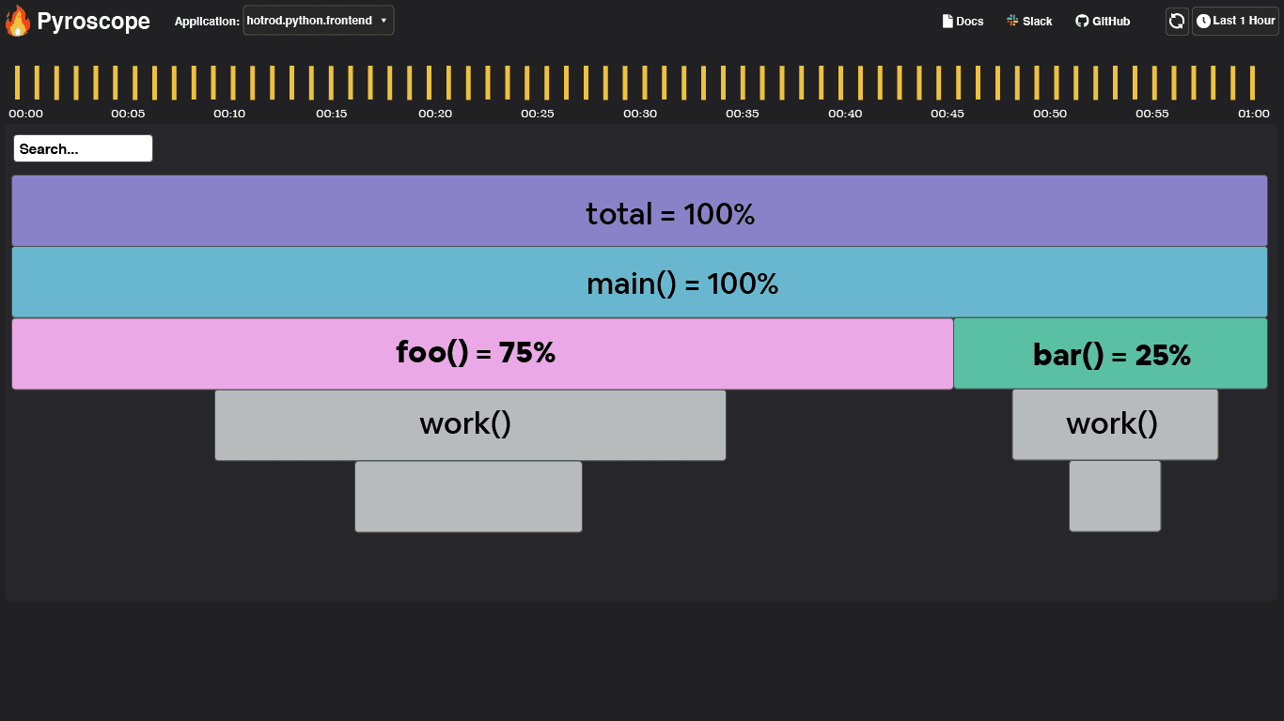
Task: Click the timeline bar at 00:00
Action: coord(19,84)
